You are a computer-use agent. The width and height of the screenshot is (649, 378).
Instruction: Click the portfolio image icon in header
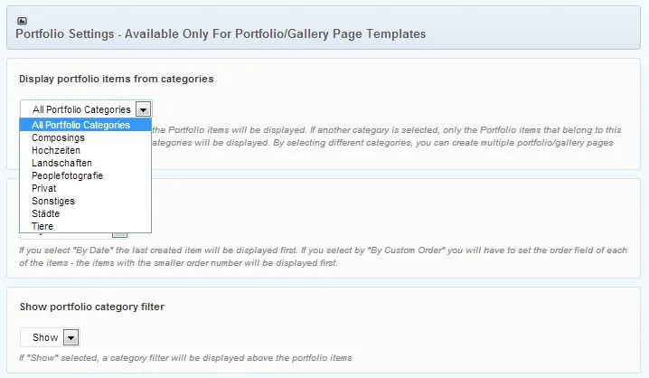[22, 21]
